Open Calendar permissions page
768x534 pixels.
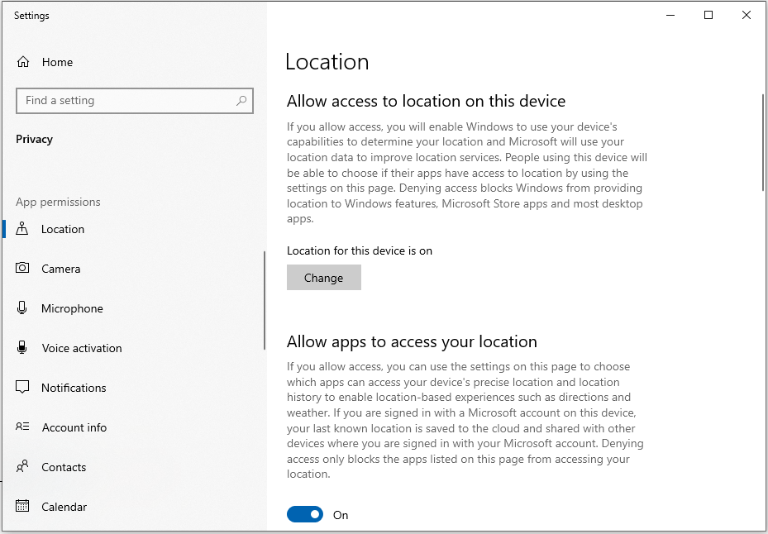64,507
